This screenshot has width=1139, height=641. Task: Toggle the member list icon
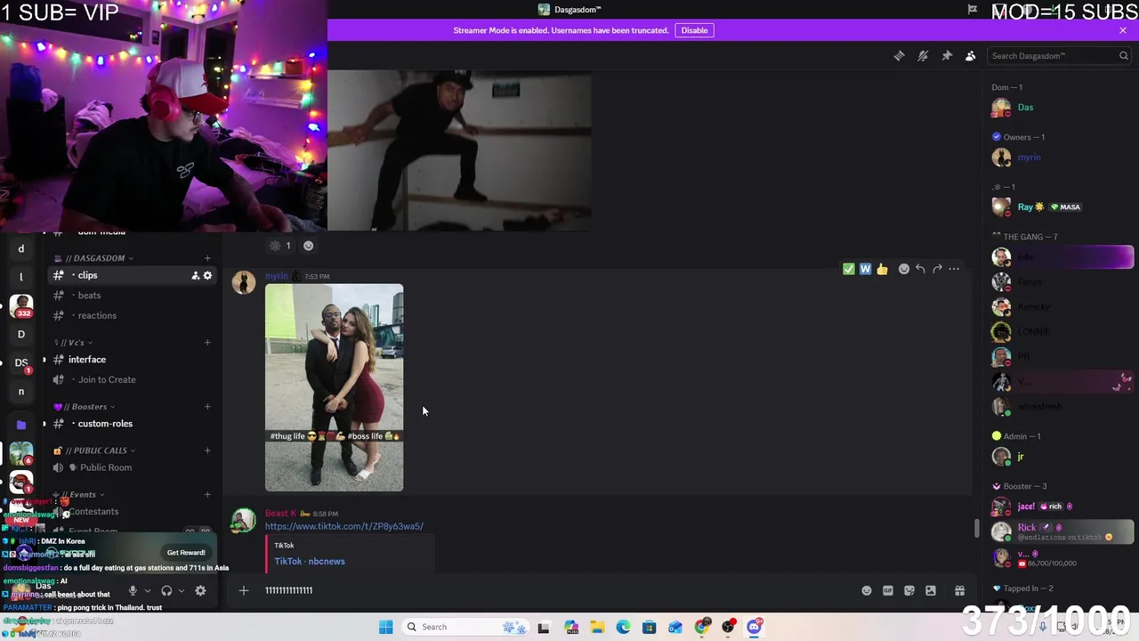(x=971, y=56)
